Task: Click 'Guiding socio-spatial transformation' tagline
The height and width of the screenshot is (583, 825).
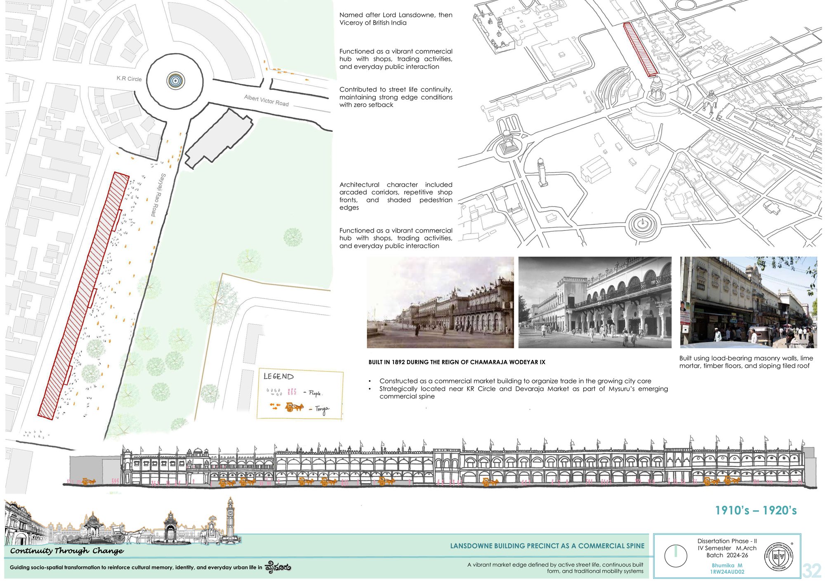Action: (x=136, y=567)
